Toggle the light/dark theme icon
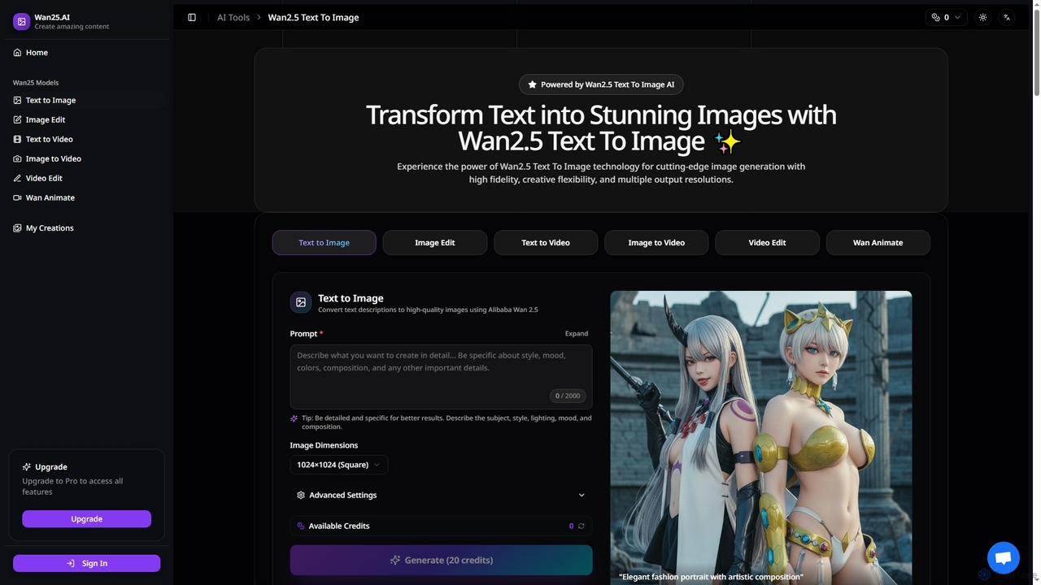The height and width of the screenshot is (585, 1041). (983, 17)
